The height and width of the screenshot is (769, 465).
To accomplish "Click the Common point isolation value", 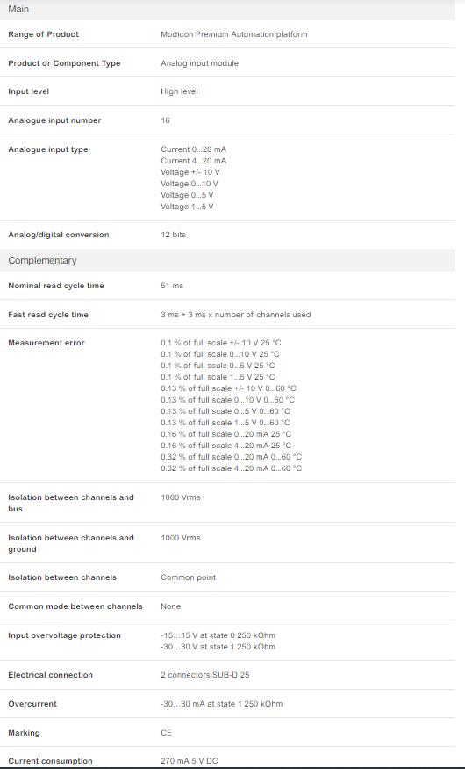I will tap(188, 577).
